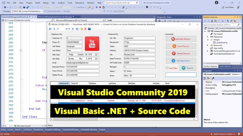Open the Breakpoints tab at bottom
This screenshot has height=136, width=243.
pos(39,130)
